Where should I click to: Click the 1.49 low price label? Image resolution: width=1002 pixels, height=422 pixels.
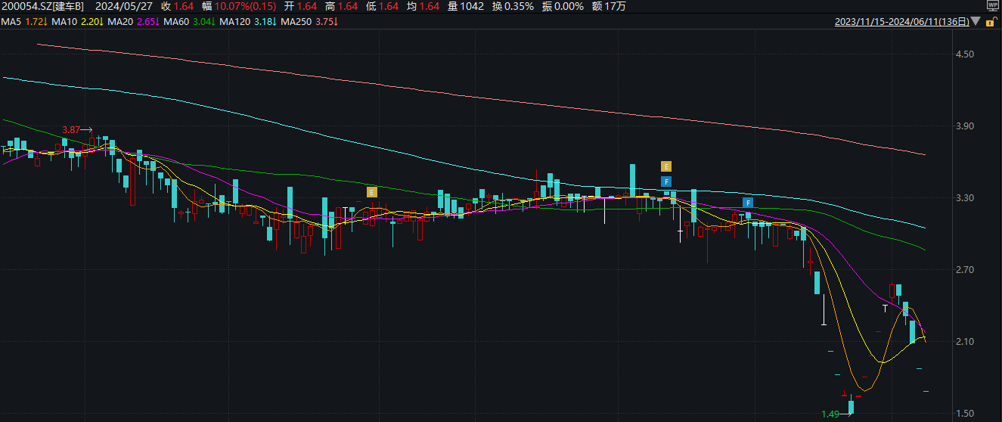click(830, 414)
